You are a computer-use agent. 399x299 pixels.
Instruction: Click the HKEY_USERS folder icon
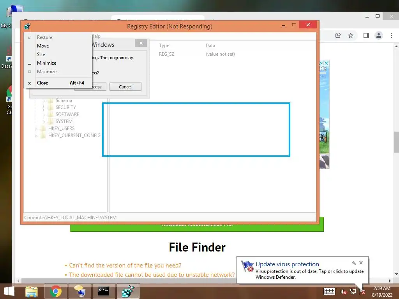43,128
